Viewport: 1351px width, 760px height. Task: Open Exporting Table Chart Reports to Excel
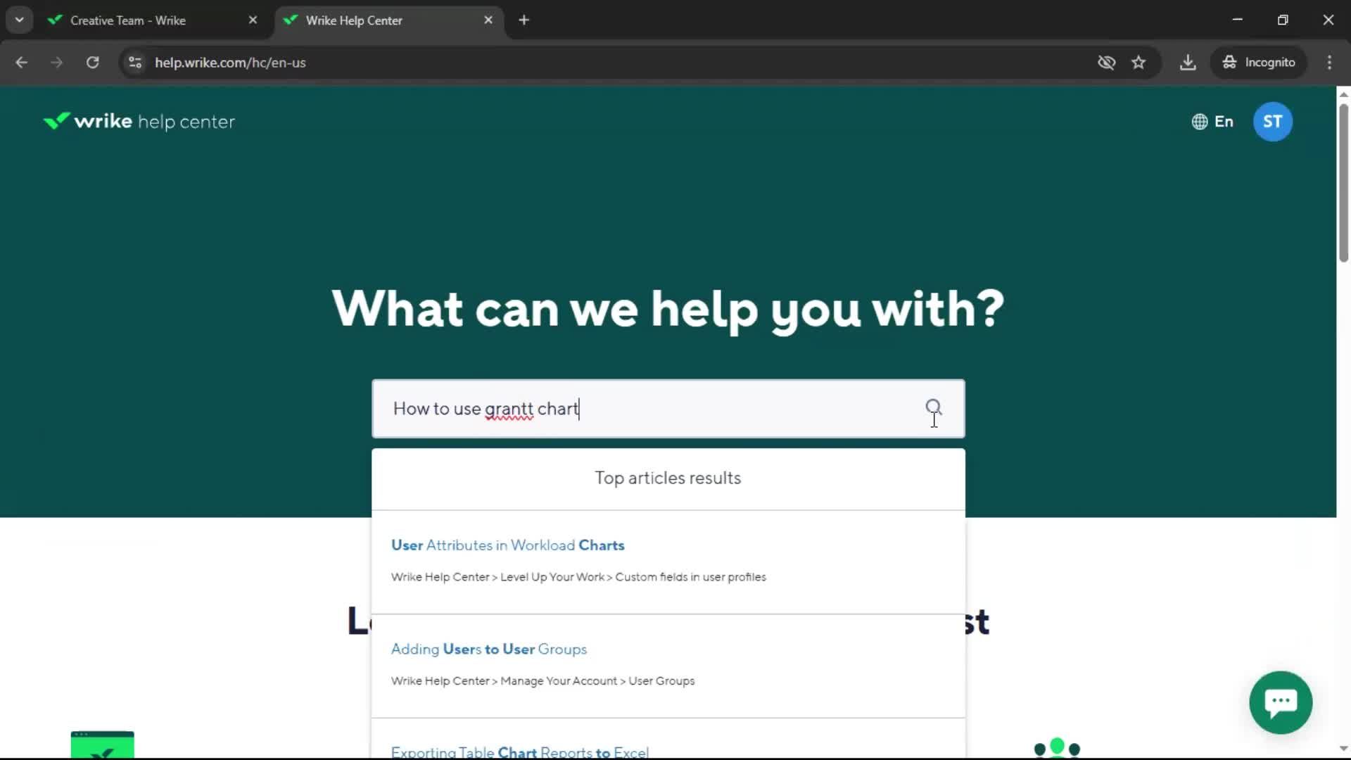pos(519,752)
